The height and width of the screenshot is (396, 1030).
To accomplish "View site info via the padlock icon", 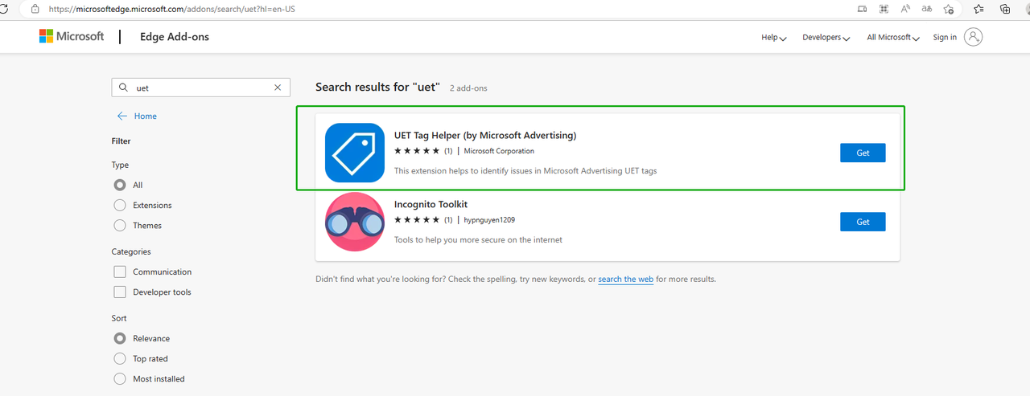I will tap(35, 9).
